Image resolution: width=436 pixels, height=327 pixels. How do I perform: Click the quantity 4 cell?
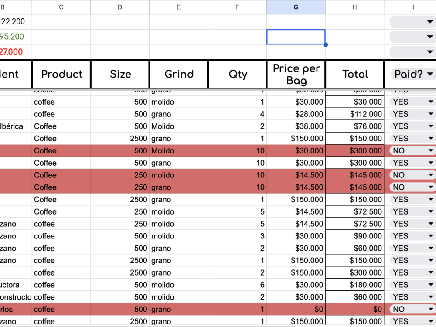[237, 114]
